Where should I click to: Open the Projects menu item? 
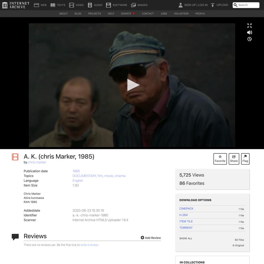[95, 14]
